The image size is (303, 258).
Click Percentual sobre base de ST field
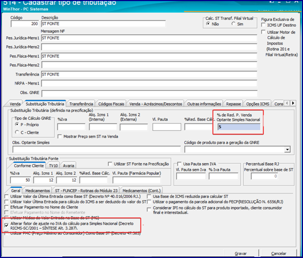pos(264,176)
